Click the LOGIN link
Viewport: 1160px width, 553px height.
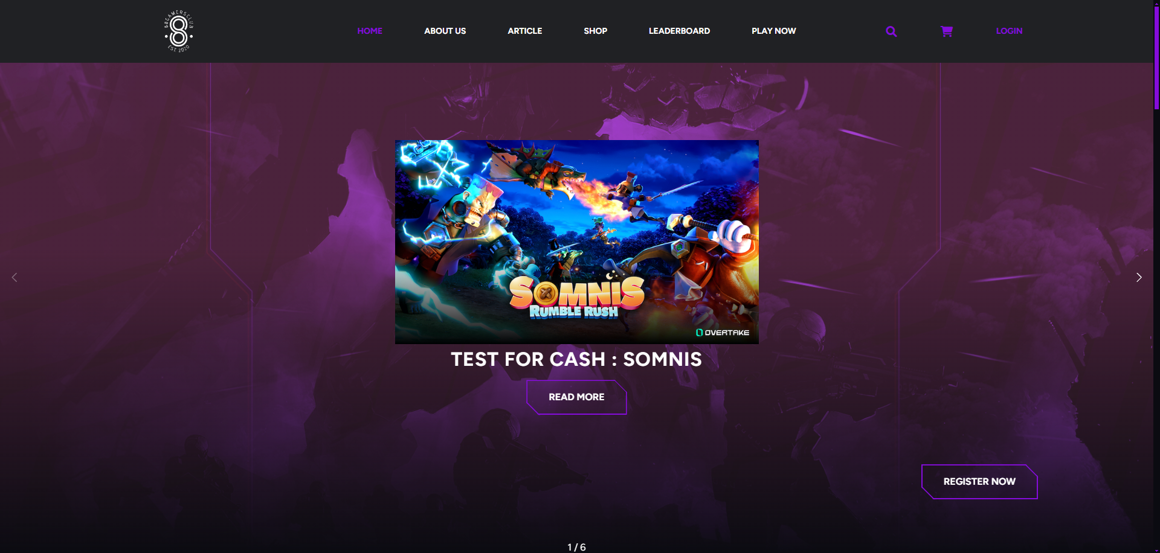[1009, 31]
